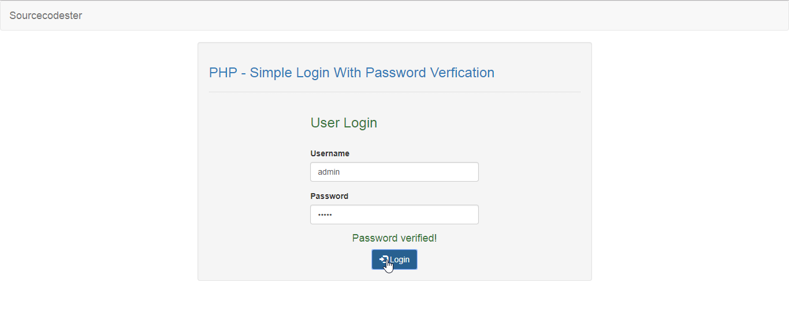Click the sign-in arrow icon on Login

click(x=383, y=259)
